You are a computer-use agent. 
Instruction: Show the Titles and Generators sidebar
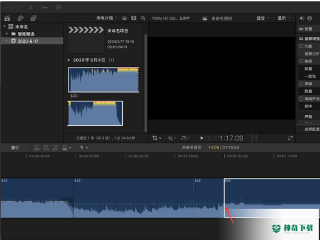[33, 19]
